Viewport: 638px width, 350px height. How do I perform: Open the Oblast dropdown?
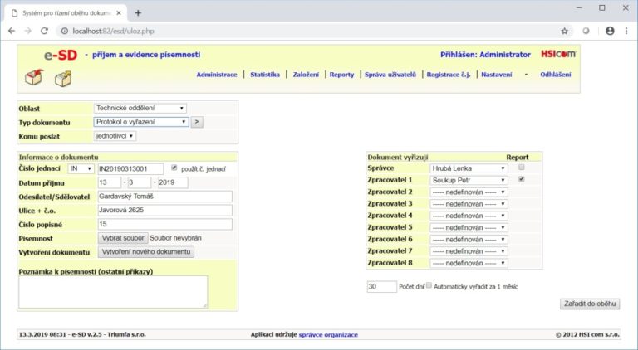tap(140, 109)
